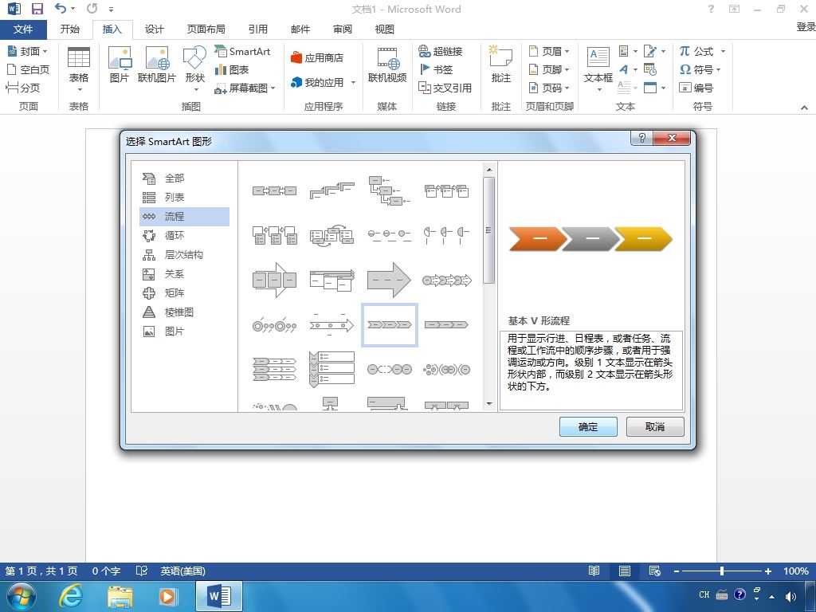Choose the large right arrow SmartArt layout
The height and width of the screenshot is (612, 816).
point(389,280)
